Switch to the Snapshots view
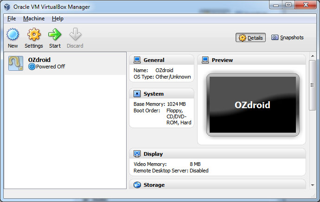 (x=287, y=37)
